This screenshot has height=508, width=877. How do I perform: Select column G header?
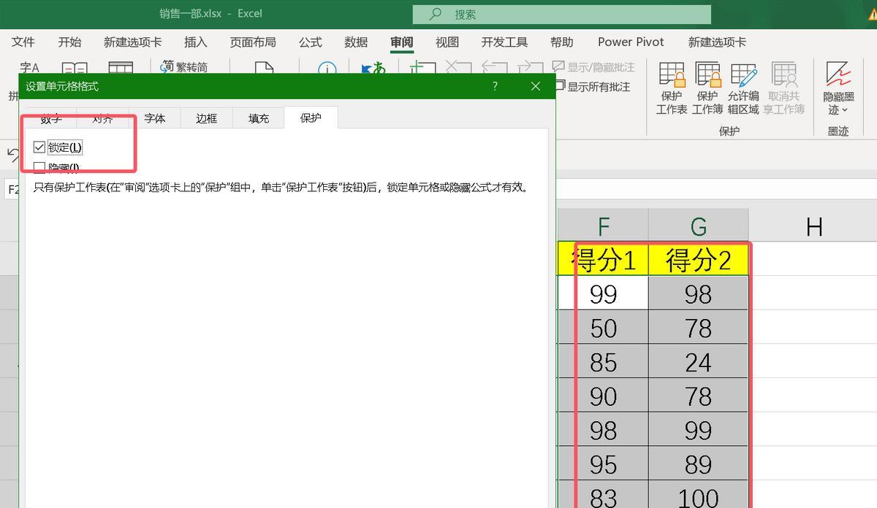(x=698, y=226)
